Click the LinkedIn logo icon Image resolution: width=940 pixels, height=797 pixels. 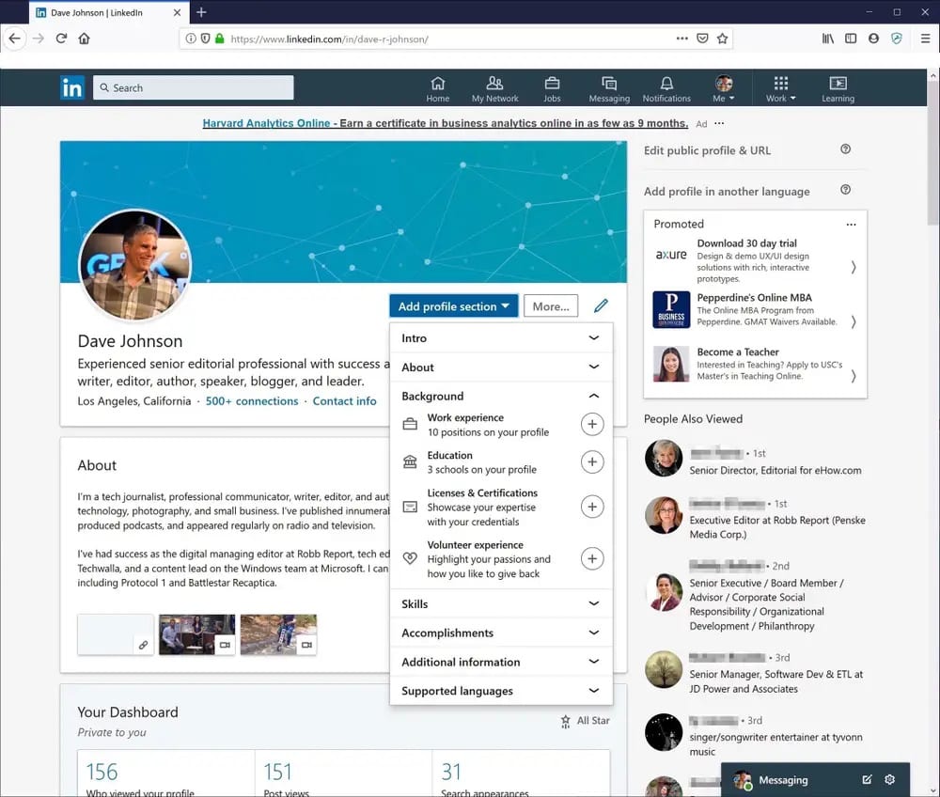tap(72, 87)
